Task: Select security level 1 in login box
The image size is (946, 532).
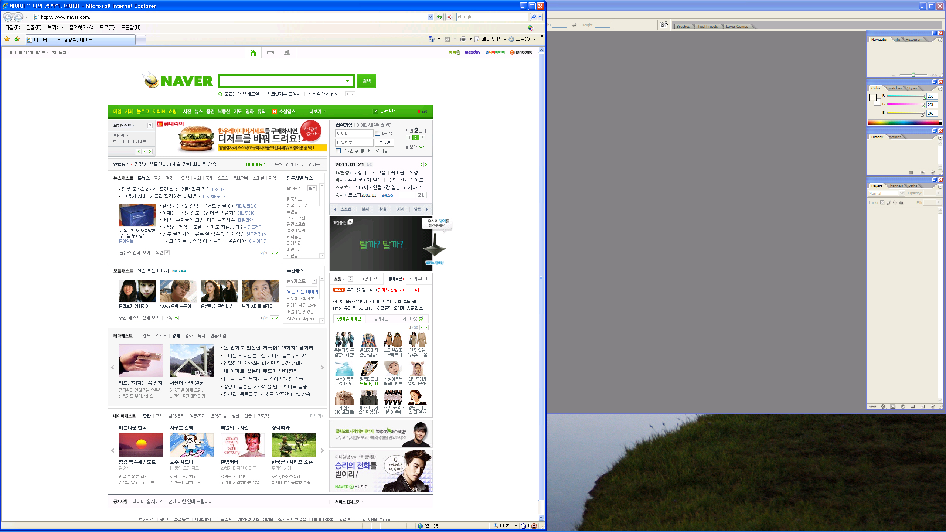Action: point(409,138)
